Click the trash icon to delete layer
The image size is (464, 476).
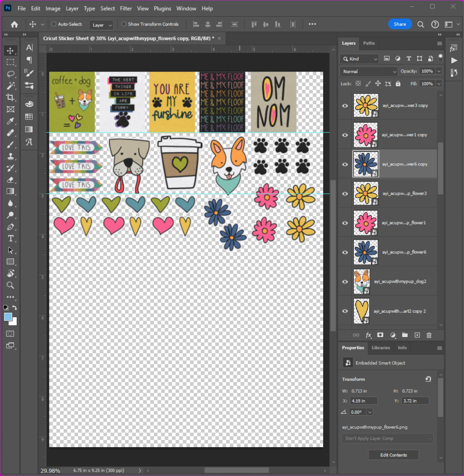[429, 335]
